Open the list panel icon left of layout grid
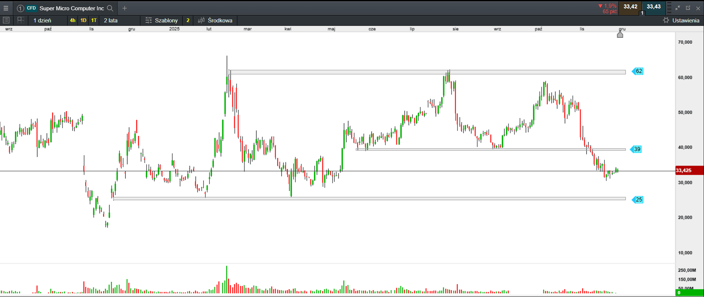The height and width of the screenshot is (297, 704). (x=6, y=20)
